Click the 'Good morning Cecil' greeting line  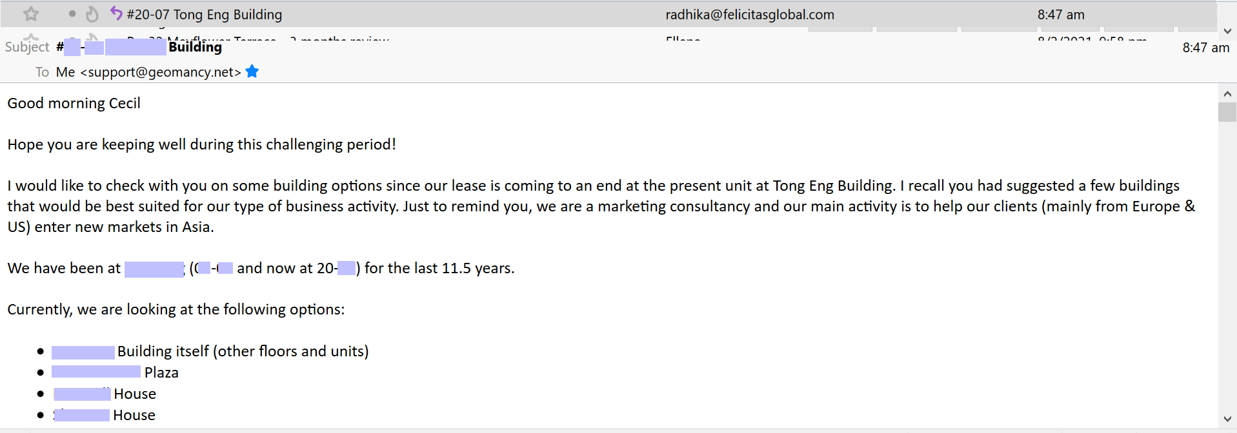click(74, 103)
